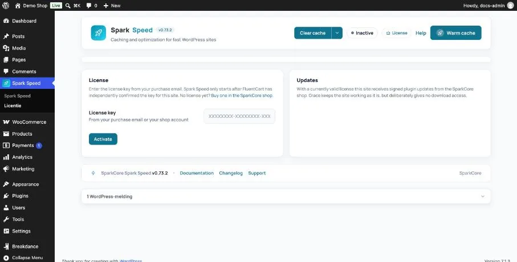Click the Spark Speed rocket logo in header

click(98, 33)
